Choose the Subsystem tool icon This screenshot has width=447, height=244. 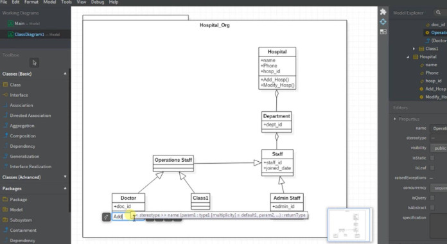[5, 220]
